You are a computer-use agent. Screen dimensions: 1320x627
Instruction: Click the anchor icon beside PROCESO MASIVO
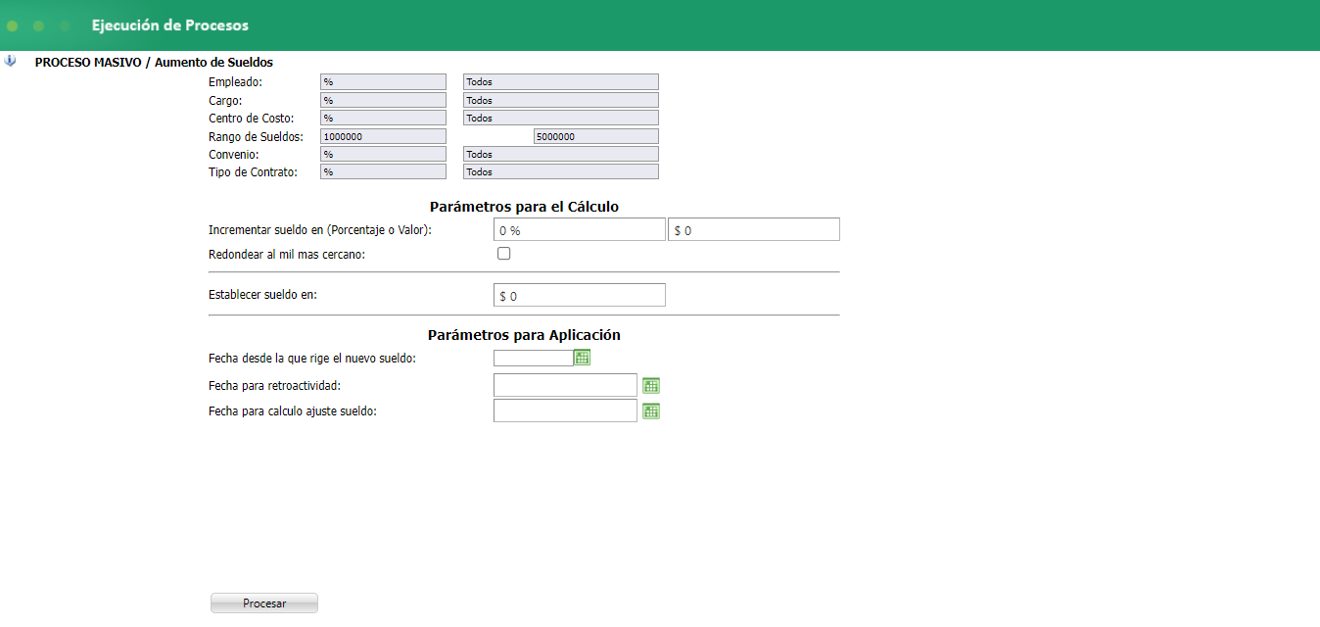click(11, 61)
